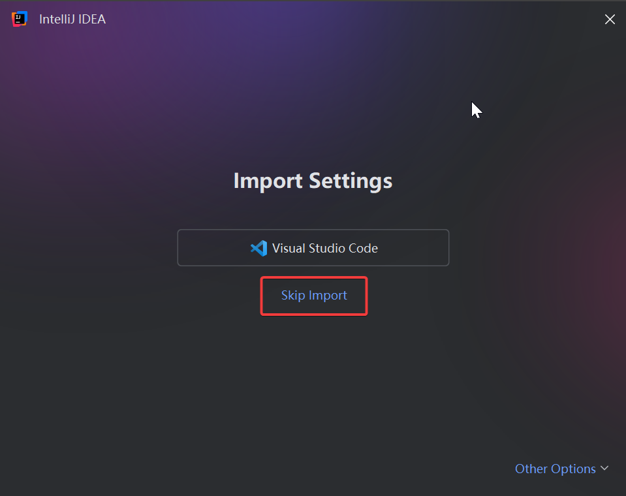Viewport: 626px width, 496px height.
Task: Click the word "IntelliJ" in the title bar
Action: (x=57, y=20)
